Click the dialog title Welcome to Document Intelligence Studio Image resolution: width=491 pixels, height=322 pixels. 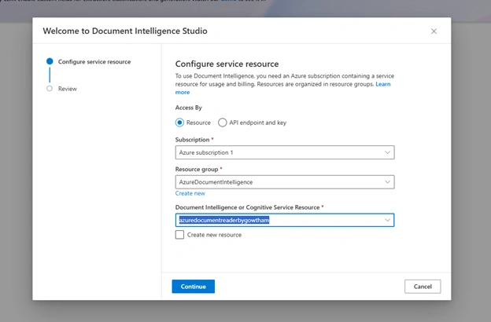[x=125, y=31]
